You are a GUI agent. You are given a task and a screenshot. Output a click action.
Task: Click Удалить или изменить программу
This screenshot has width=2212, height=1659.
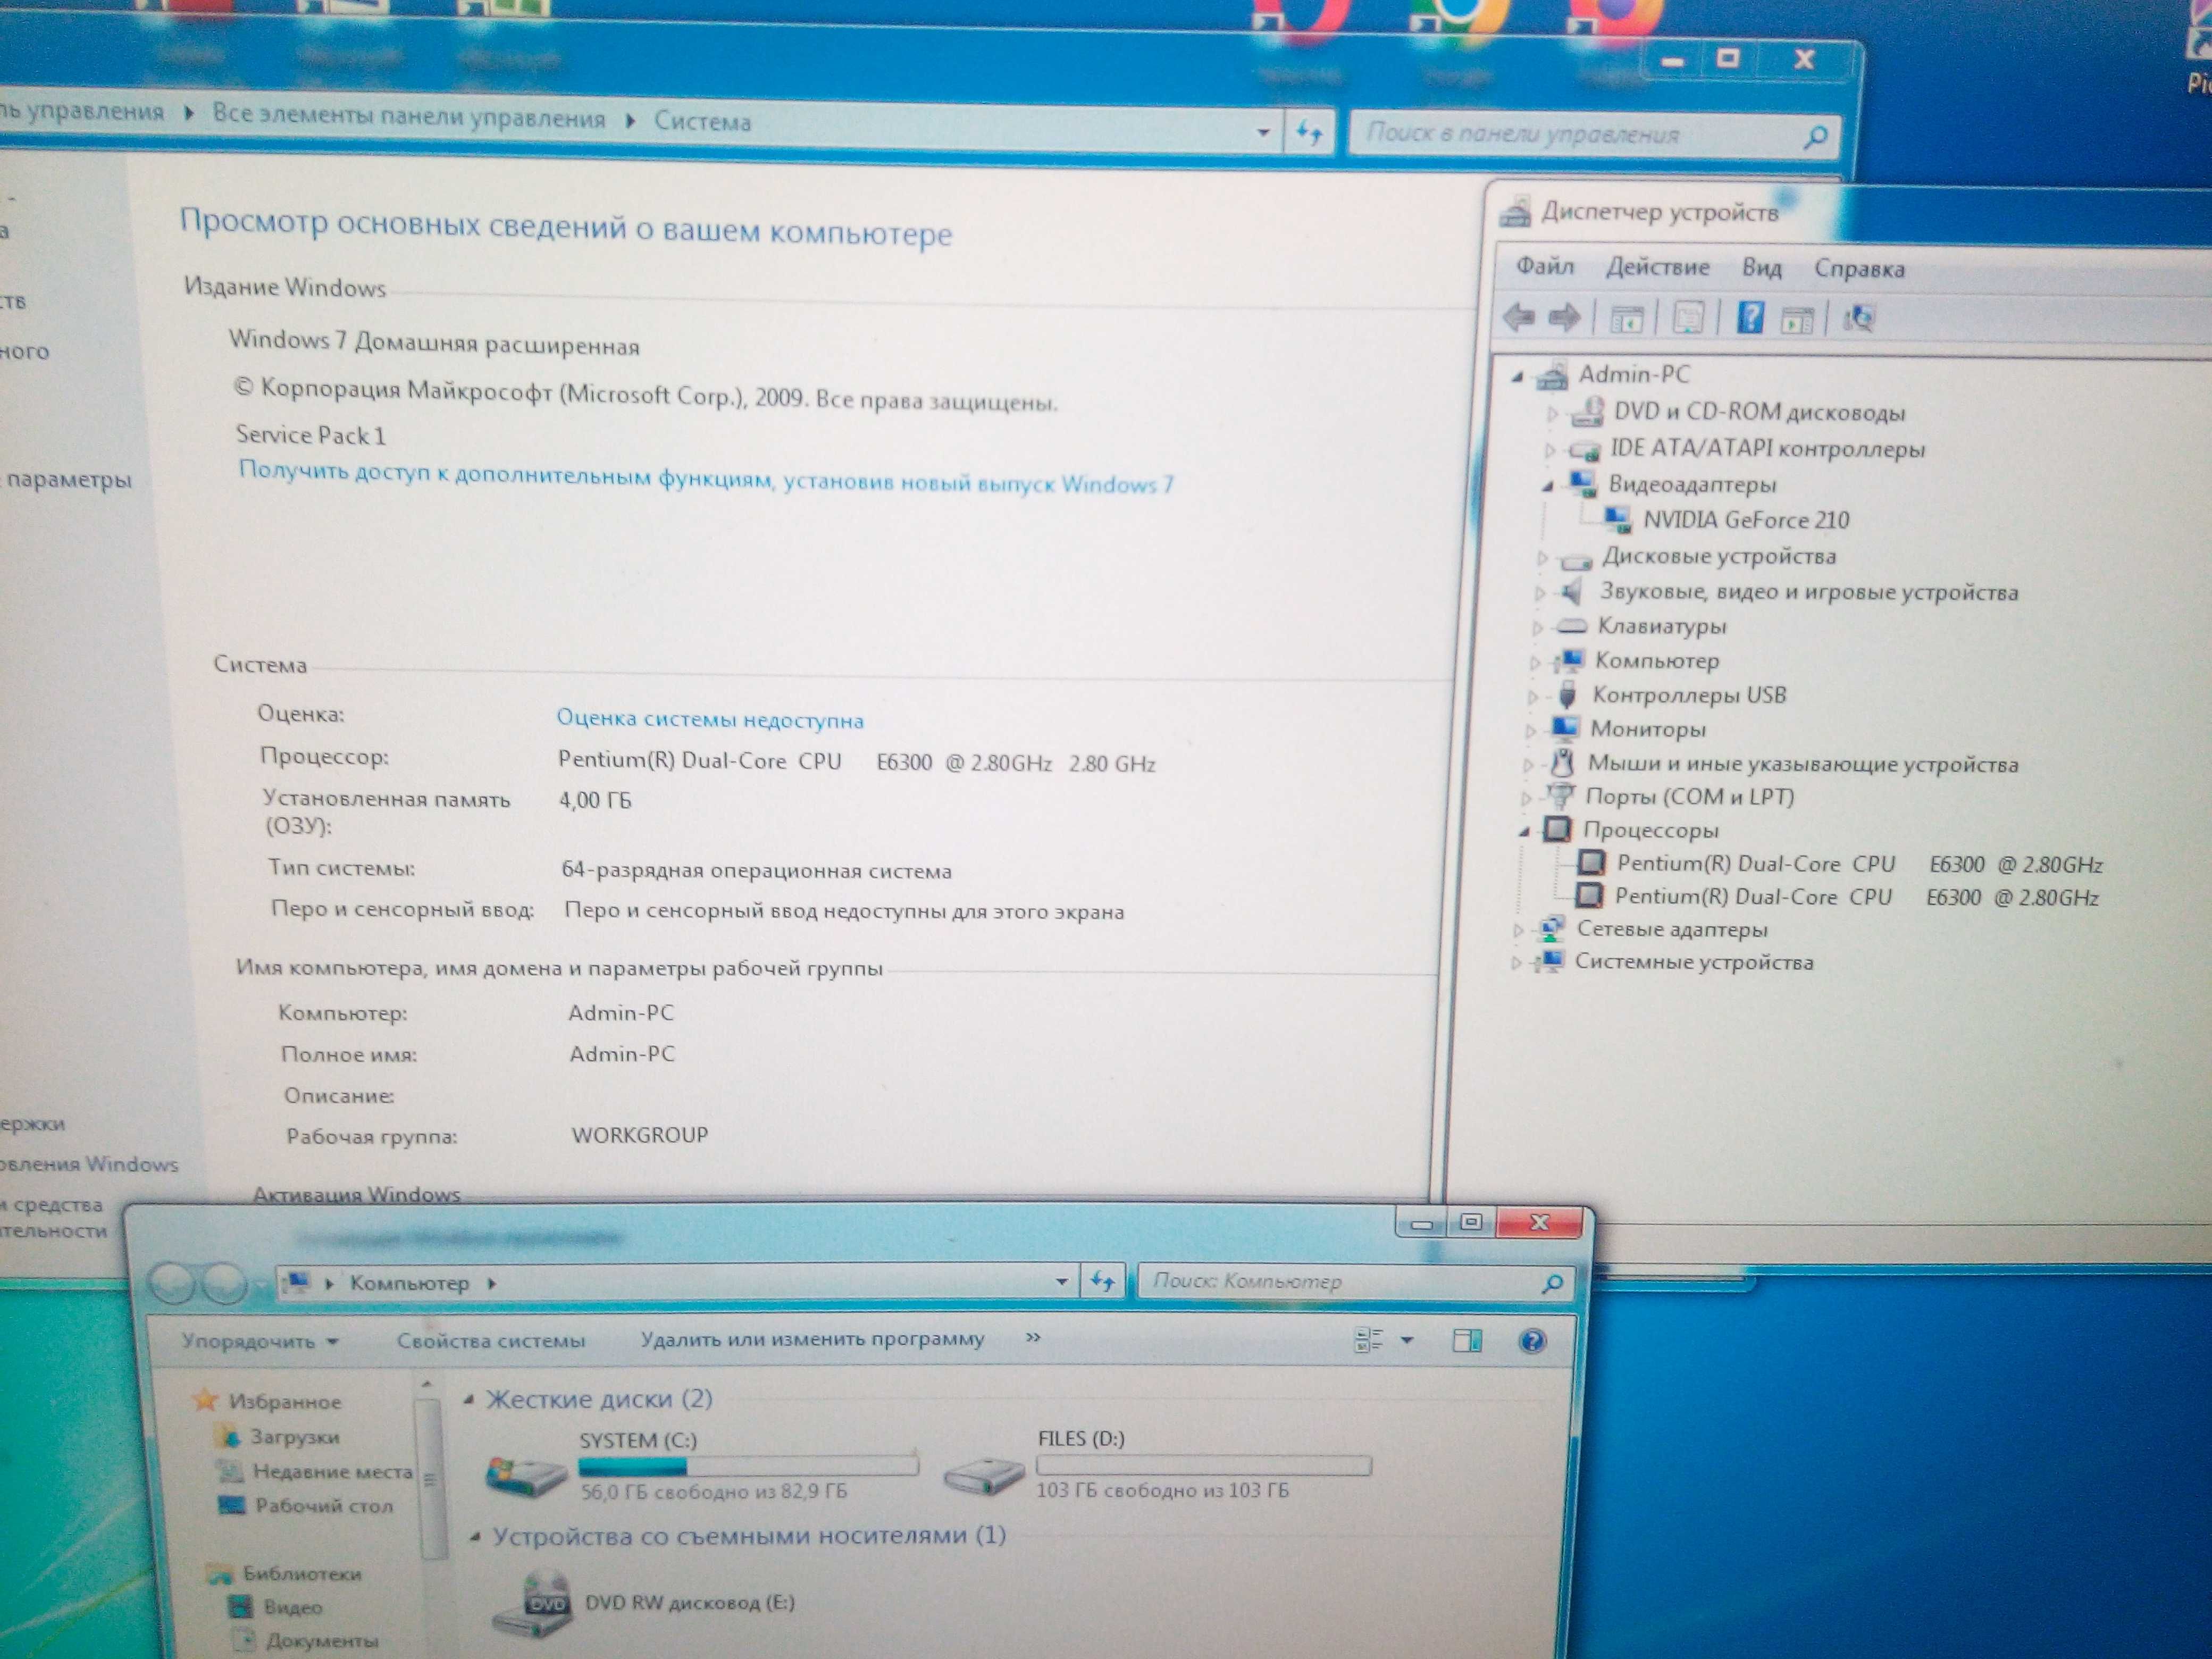812,1338
